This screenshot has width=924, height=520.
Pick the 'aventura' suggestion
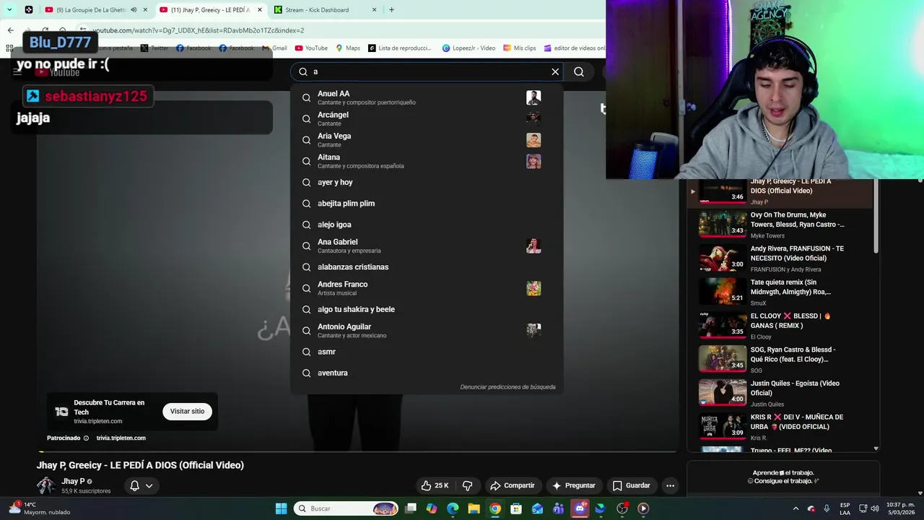pos(427,373)
